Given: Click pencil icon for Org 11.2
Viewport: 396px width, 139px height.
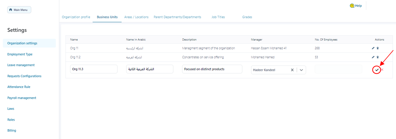Looking at the screenshot, I should coord(373,57).
